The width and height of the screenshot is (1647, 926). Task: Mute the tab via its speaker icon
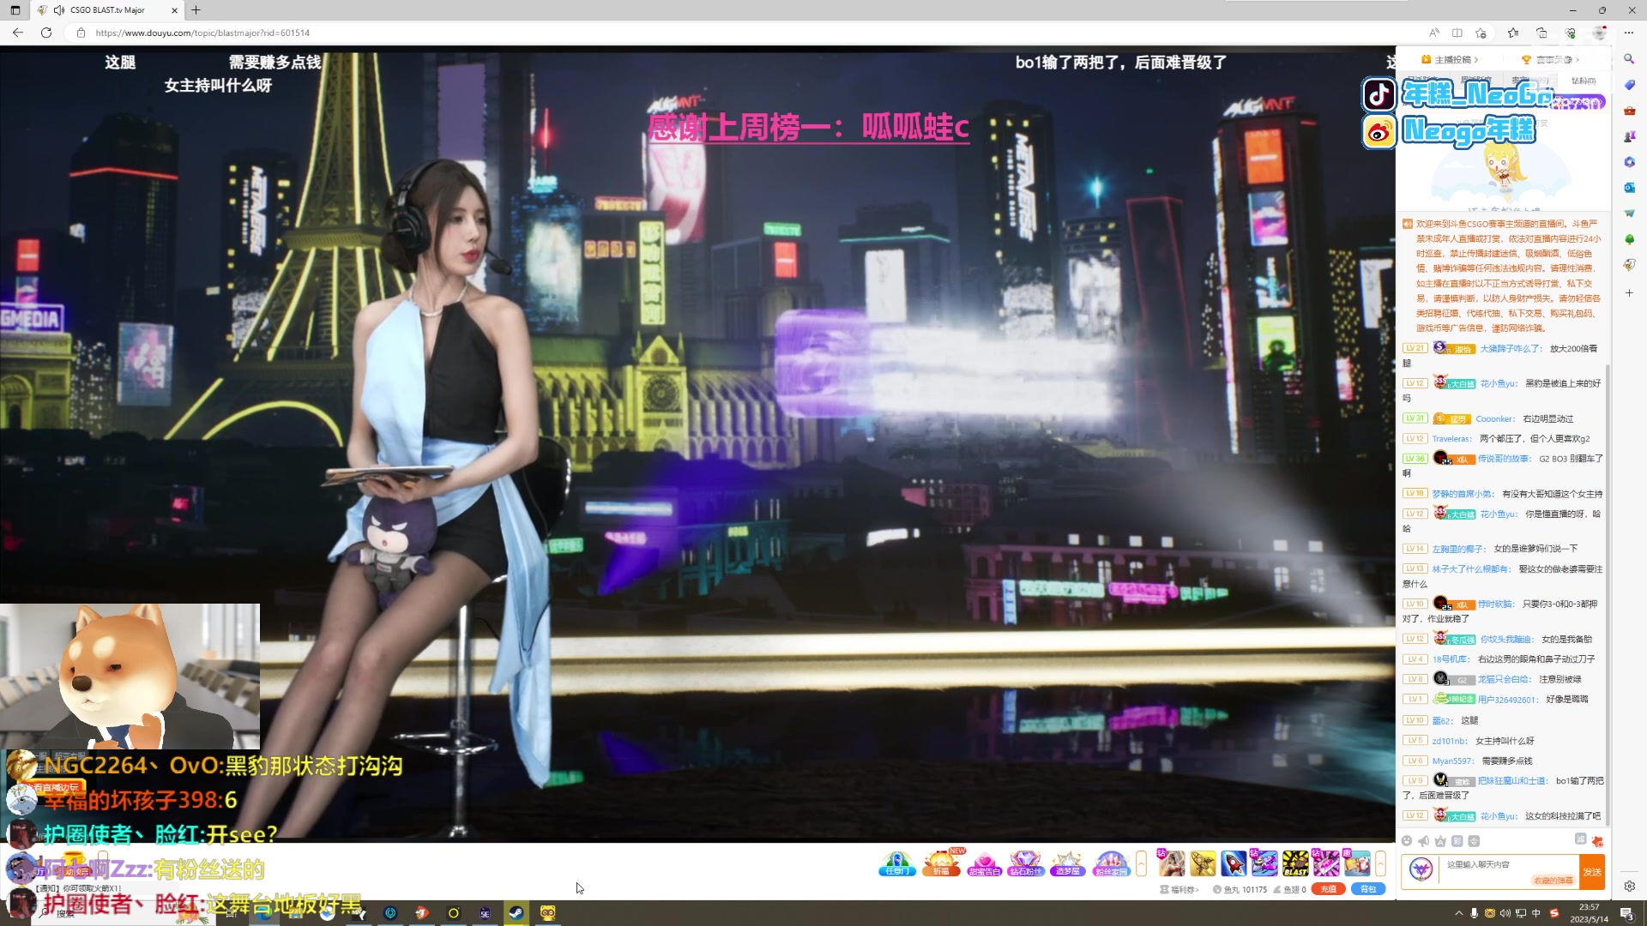tap(59, 10)
